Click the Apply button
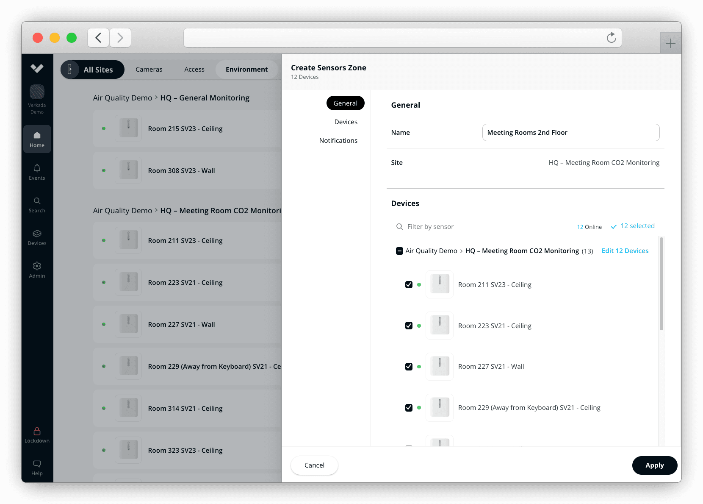The image size is (703, 504). click(654, 465)
